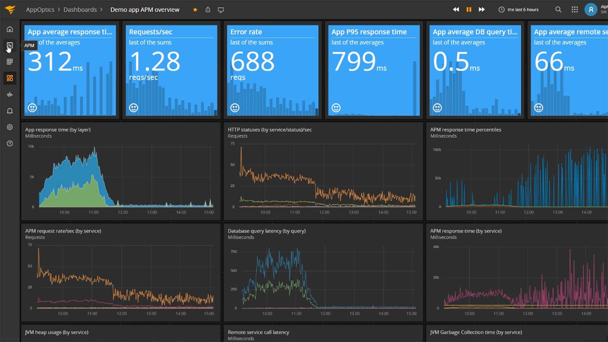Click the fast-forward playback control
Screen dimensions: 608x342
coord(483,9)
